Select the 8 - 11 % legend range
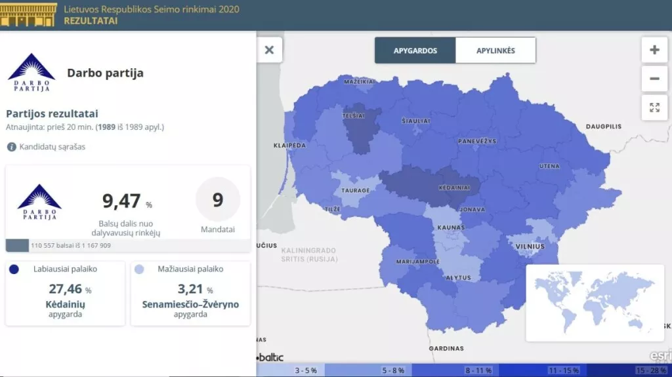 (455, 370)
